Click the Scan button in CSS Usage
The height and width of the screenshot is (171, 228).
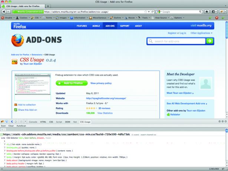tap(3, 126)
